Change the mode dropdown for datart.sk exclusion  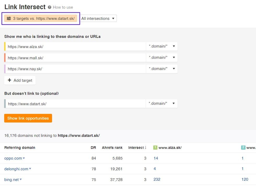[x=161, y=103]
